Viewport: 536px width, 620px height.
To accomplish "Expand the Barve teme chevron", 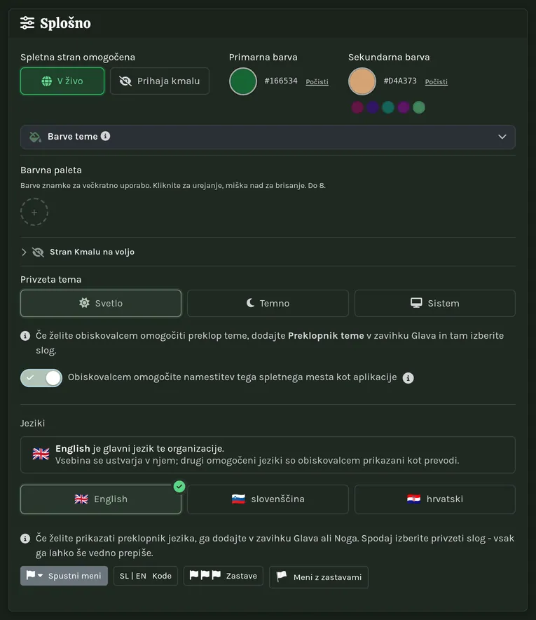I will pyautogui.click(x=502, y=137).
